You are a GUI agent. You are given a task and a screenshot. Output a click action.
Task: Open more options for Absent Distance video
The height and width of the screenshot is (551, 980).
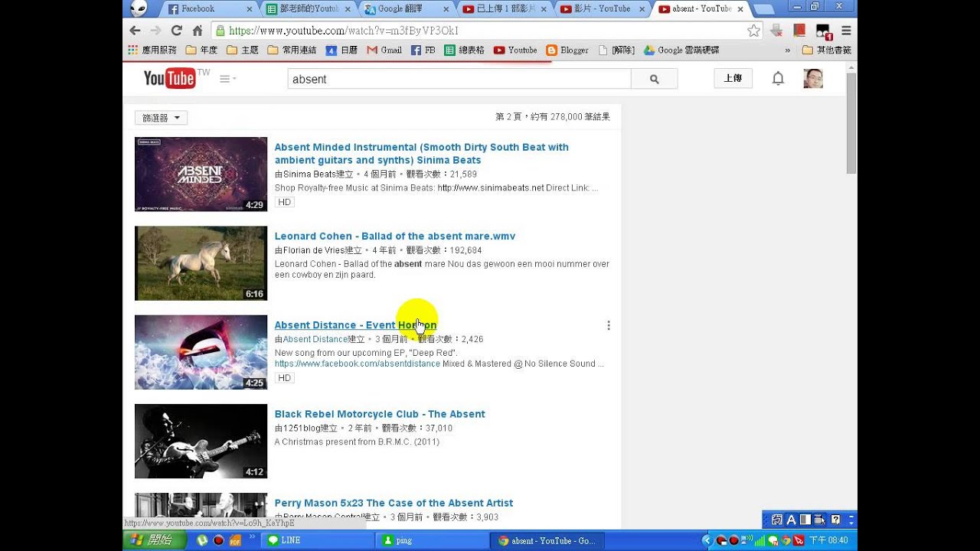609,325
